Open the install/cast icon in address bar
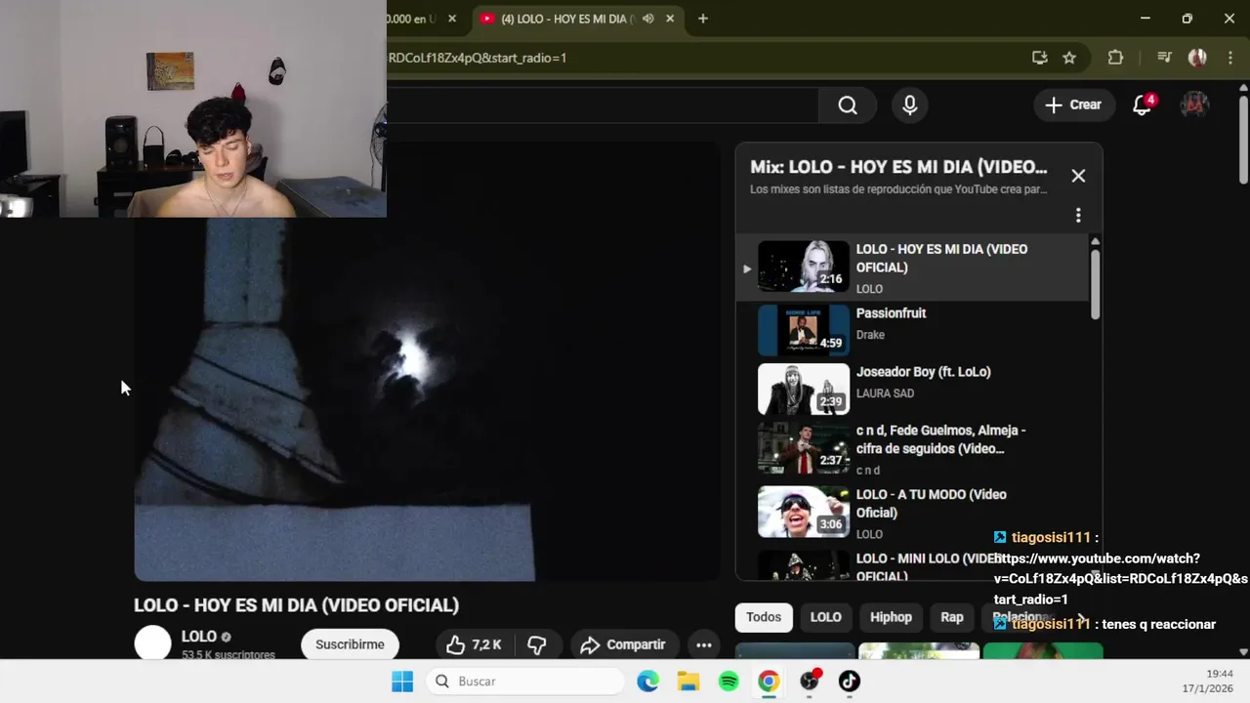The image size is (1250, 703). click(1040, 58)
